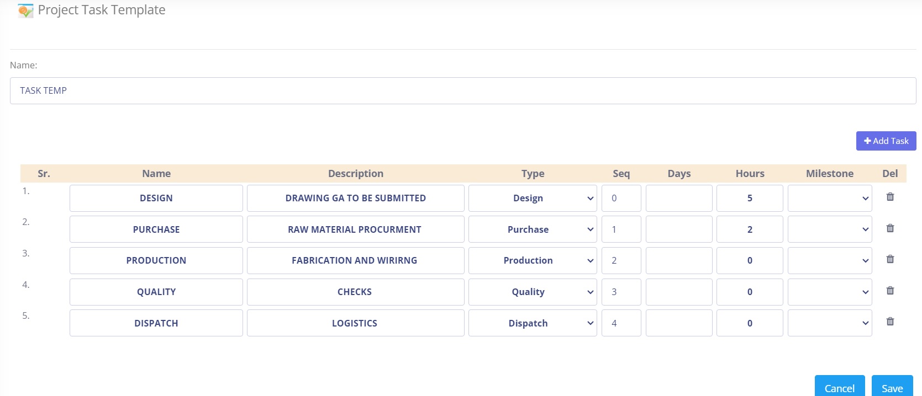Expand the Purchase type dropdown
Viewport: 922px width, 396px height.
pyautogui.click(x=532, y=229)
